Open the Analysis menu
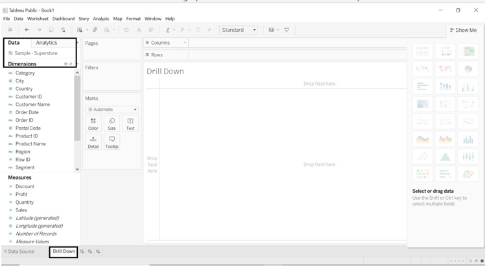Screen dimensions: 485x266 click(101, 19)
